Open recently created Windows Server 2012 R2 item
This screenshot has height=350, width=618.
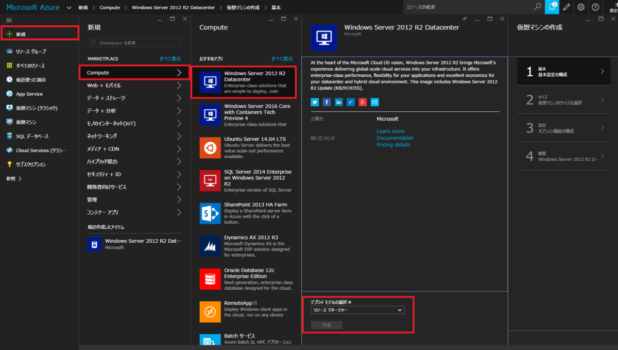pyautogui.click(x=134, y=244)
